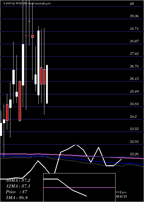Click the 32.91 price axis label
Viewport: 144px width, 202px height.
click(x=134, y=142)
